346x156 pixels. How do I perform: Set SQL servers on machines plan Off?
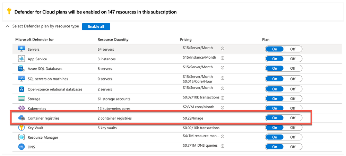[293, 79]
